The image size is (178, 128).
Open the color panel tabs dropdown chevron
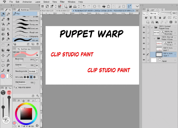coord(38,100)
